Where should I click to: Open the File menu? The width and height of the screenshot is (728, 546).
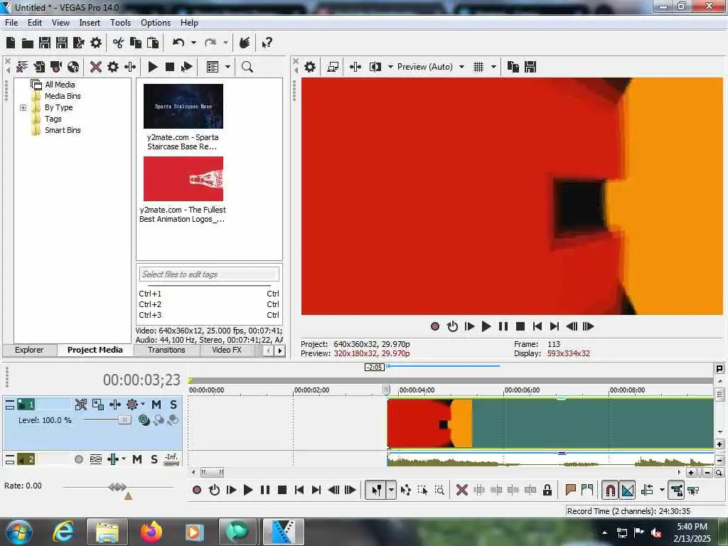pyautogui.click(x=11, y=23)
